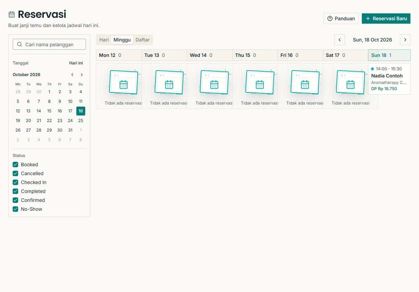This screenshot has height=292, width=419.
Task: Click the Sun, 18 Oct 2026 date label
Action: pyautogui.click(x=372, y=40)
